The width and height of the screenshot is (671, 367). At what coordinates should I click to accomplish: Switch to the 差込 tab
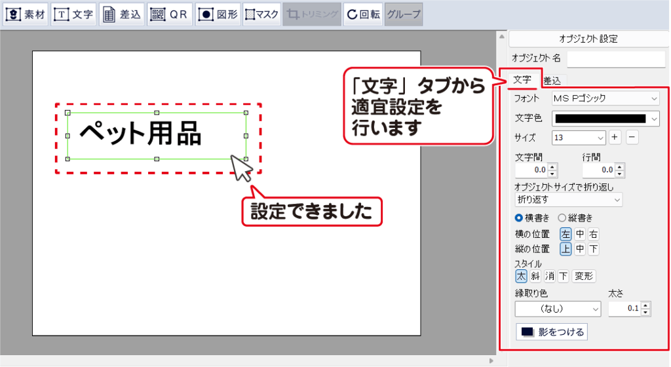pos(552,81)
